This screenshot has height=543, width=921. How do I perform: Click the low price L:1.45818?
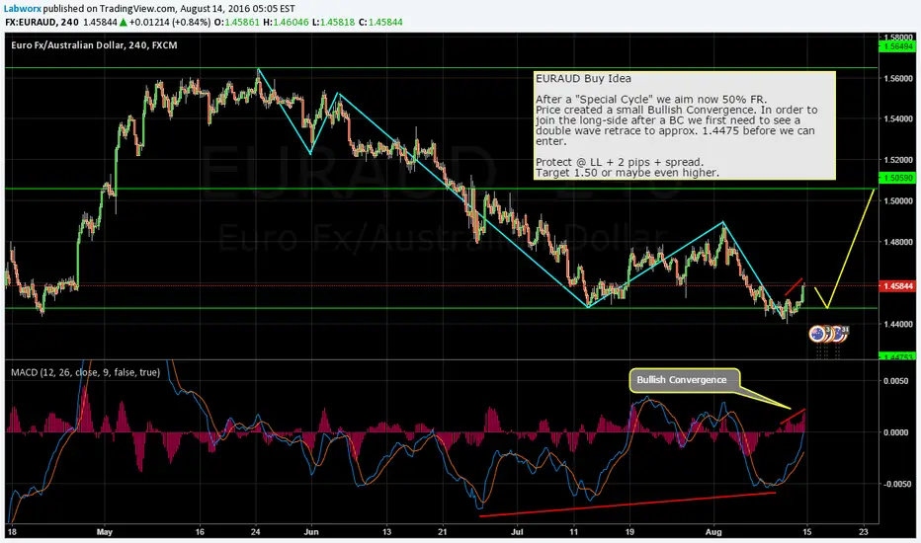pos(333,23)
